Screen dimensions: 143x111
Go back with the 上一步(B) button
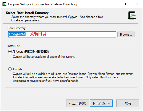78,103
